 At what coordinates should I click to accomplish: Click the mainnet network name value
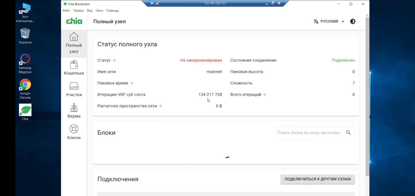[214, 72]
